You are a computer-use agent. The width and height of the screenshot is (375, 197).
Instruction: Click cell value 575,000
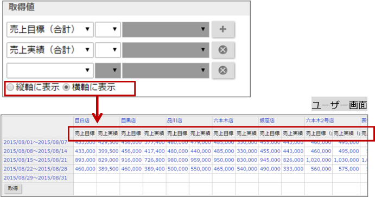click(349, 169)
